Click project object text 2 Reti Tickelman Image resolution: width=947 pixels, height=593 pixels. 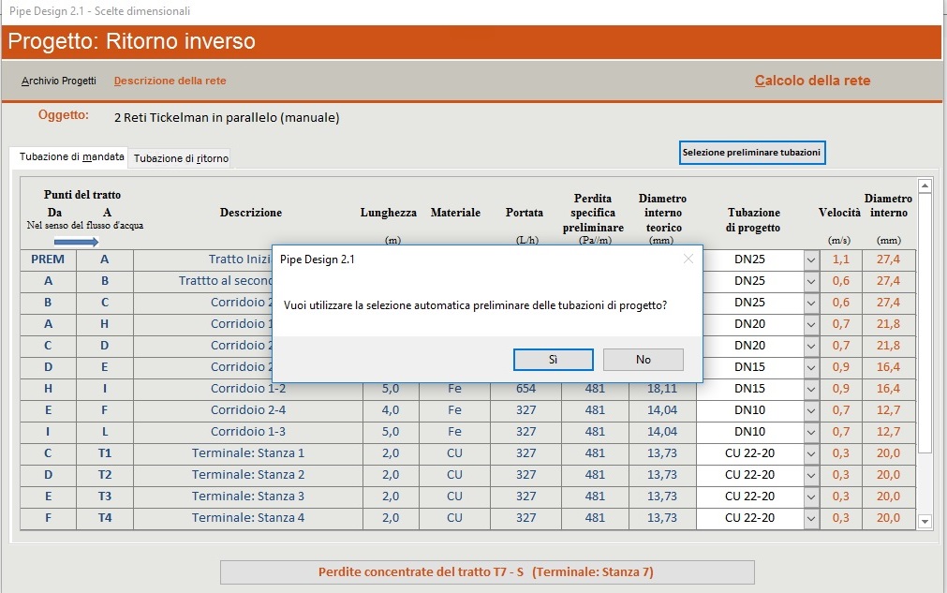point(227,118)
